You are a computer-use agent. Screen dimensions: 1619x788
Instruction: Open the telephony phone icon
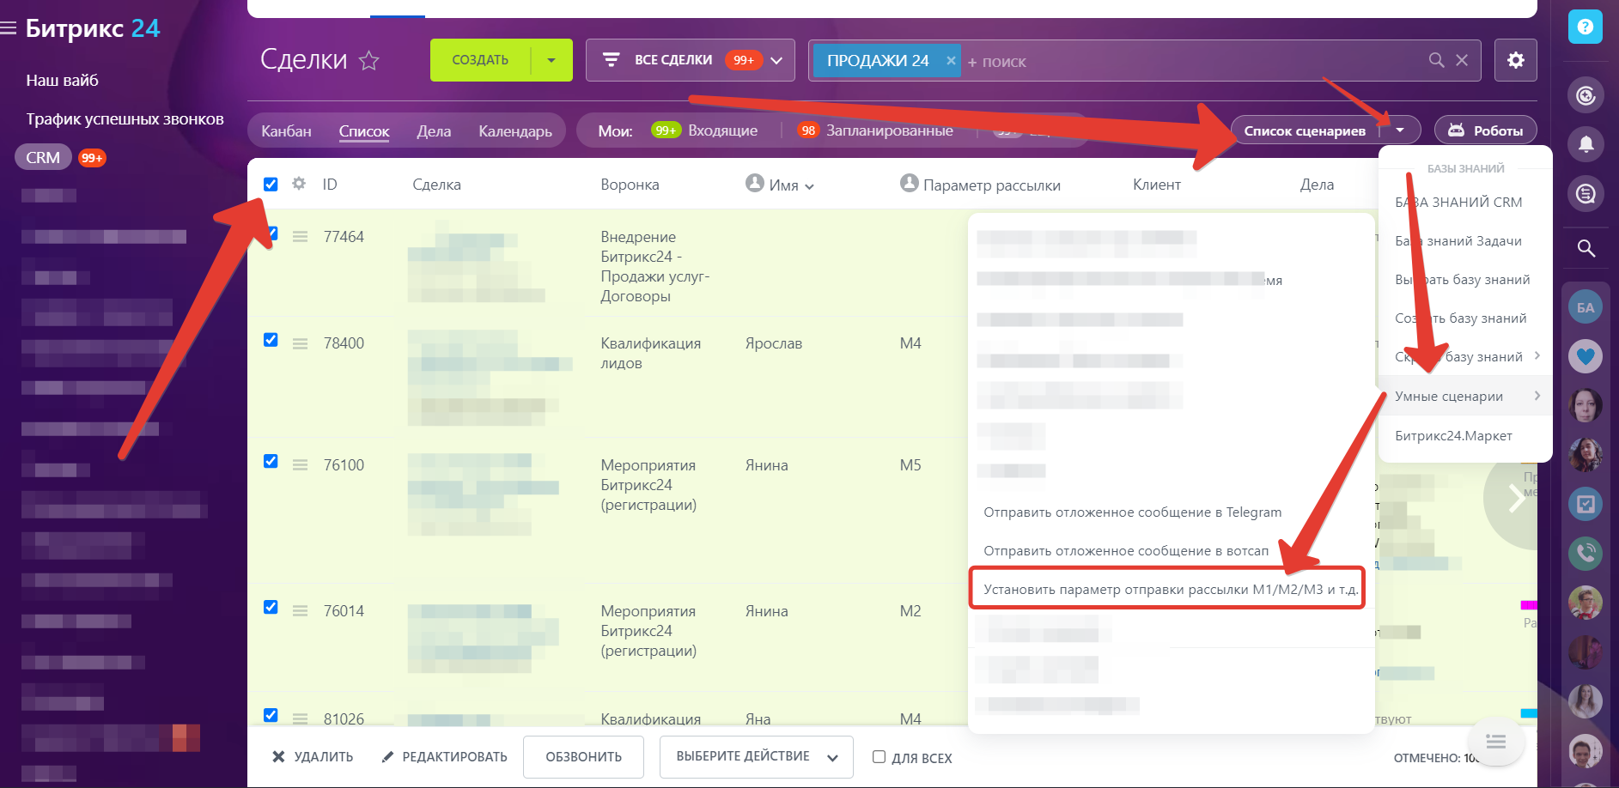pos(1586,553)
